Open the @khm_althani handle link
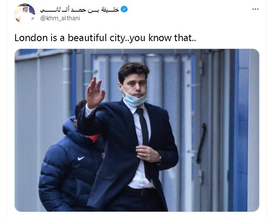 (60, 18)
